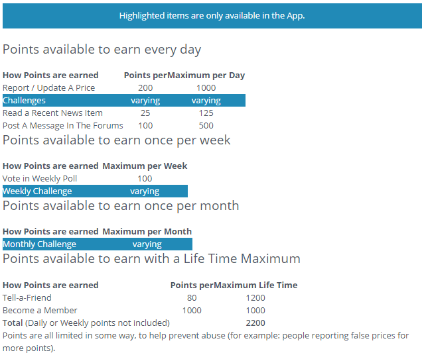
Task: Click the "Become a Member" row label
Action: tap(40, 311)
